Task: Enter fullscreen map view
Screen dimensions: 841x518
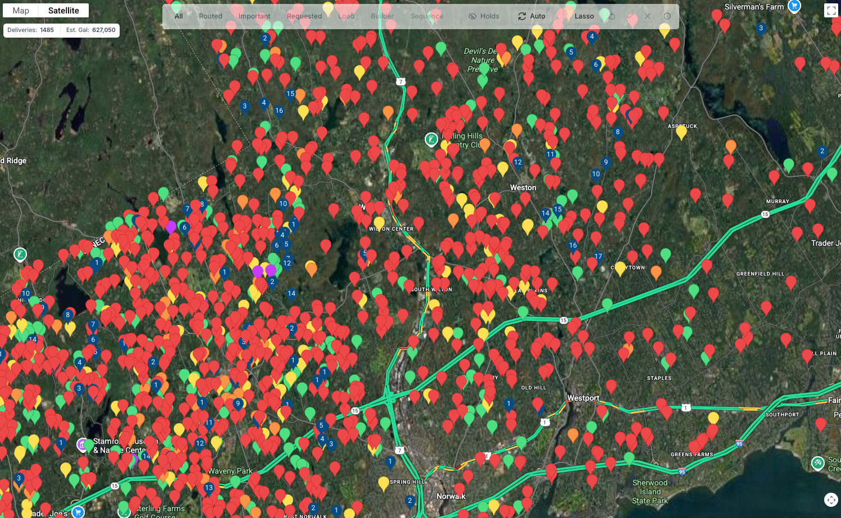Action: pyautogui.click(x=831, y=11)
